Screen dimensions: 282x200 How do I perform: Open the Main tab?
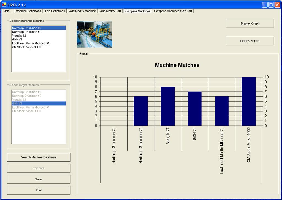pos(7,11)
